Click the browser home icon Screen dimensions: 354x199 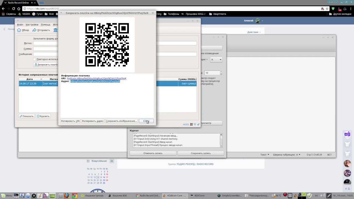click(19, 9)
